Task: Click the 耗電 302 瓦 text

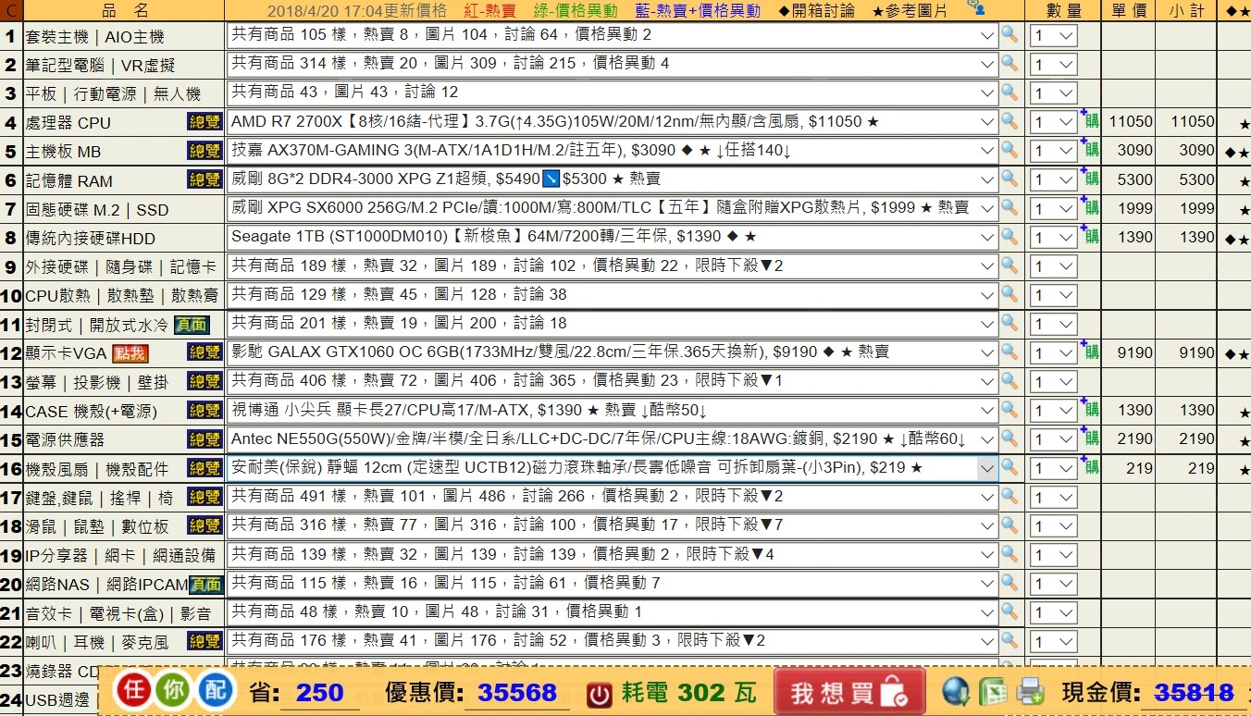Action: click(x=690, y=693)
